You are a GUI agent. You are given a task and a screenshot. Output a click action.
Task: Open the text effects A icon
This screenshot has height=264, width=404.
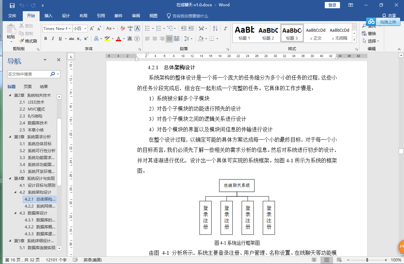click(x=96, y=39)
